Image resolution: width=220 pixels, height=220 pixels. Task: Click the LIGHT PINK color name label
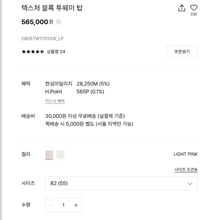[185, 154]
